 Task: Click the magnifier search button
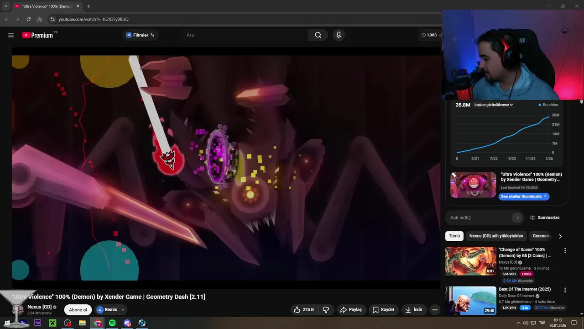coord(318,35)
